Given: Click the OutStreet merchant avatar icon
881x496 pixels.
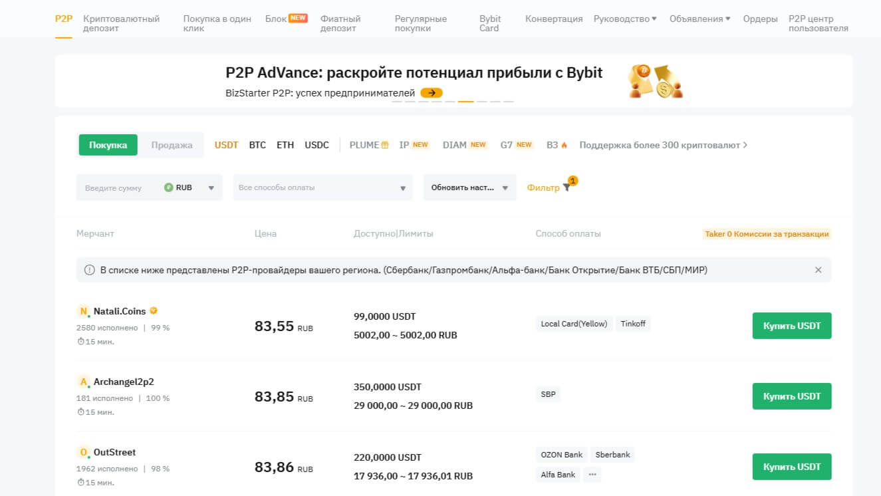Looking at the screenshot, I should [84, 453].
